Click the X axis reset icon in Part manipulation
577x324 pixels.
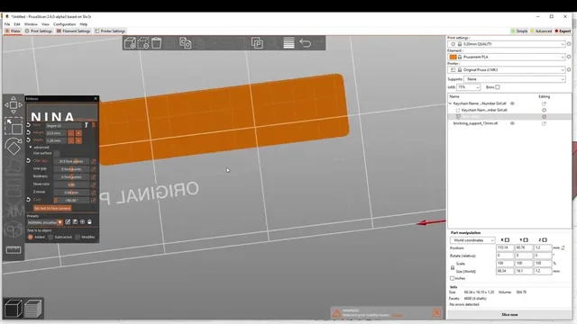coord(507,240)
